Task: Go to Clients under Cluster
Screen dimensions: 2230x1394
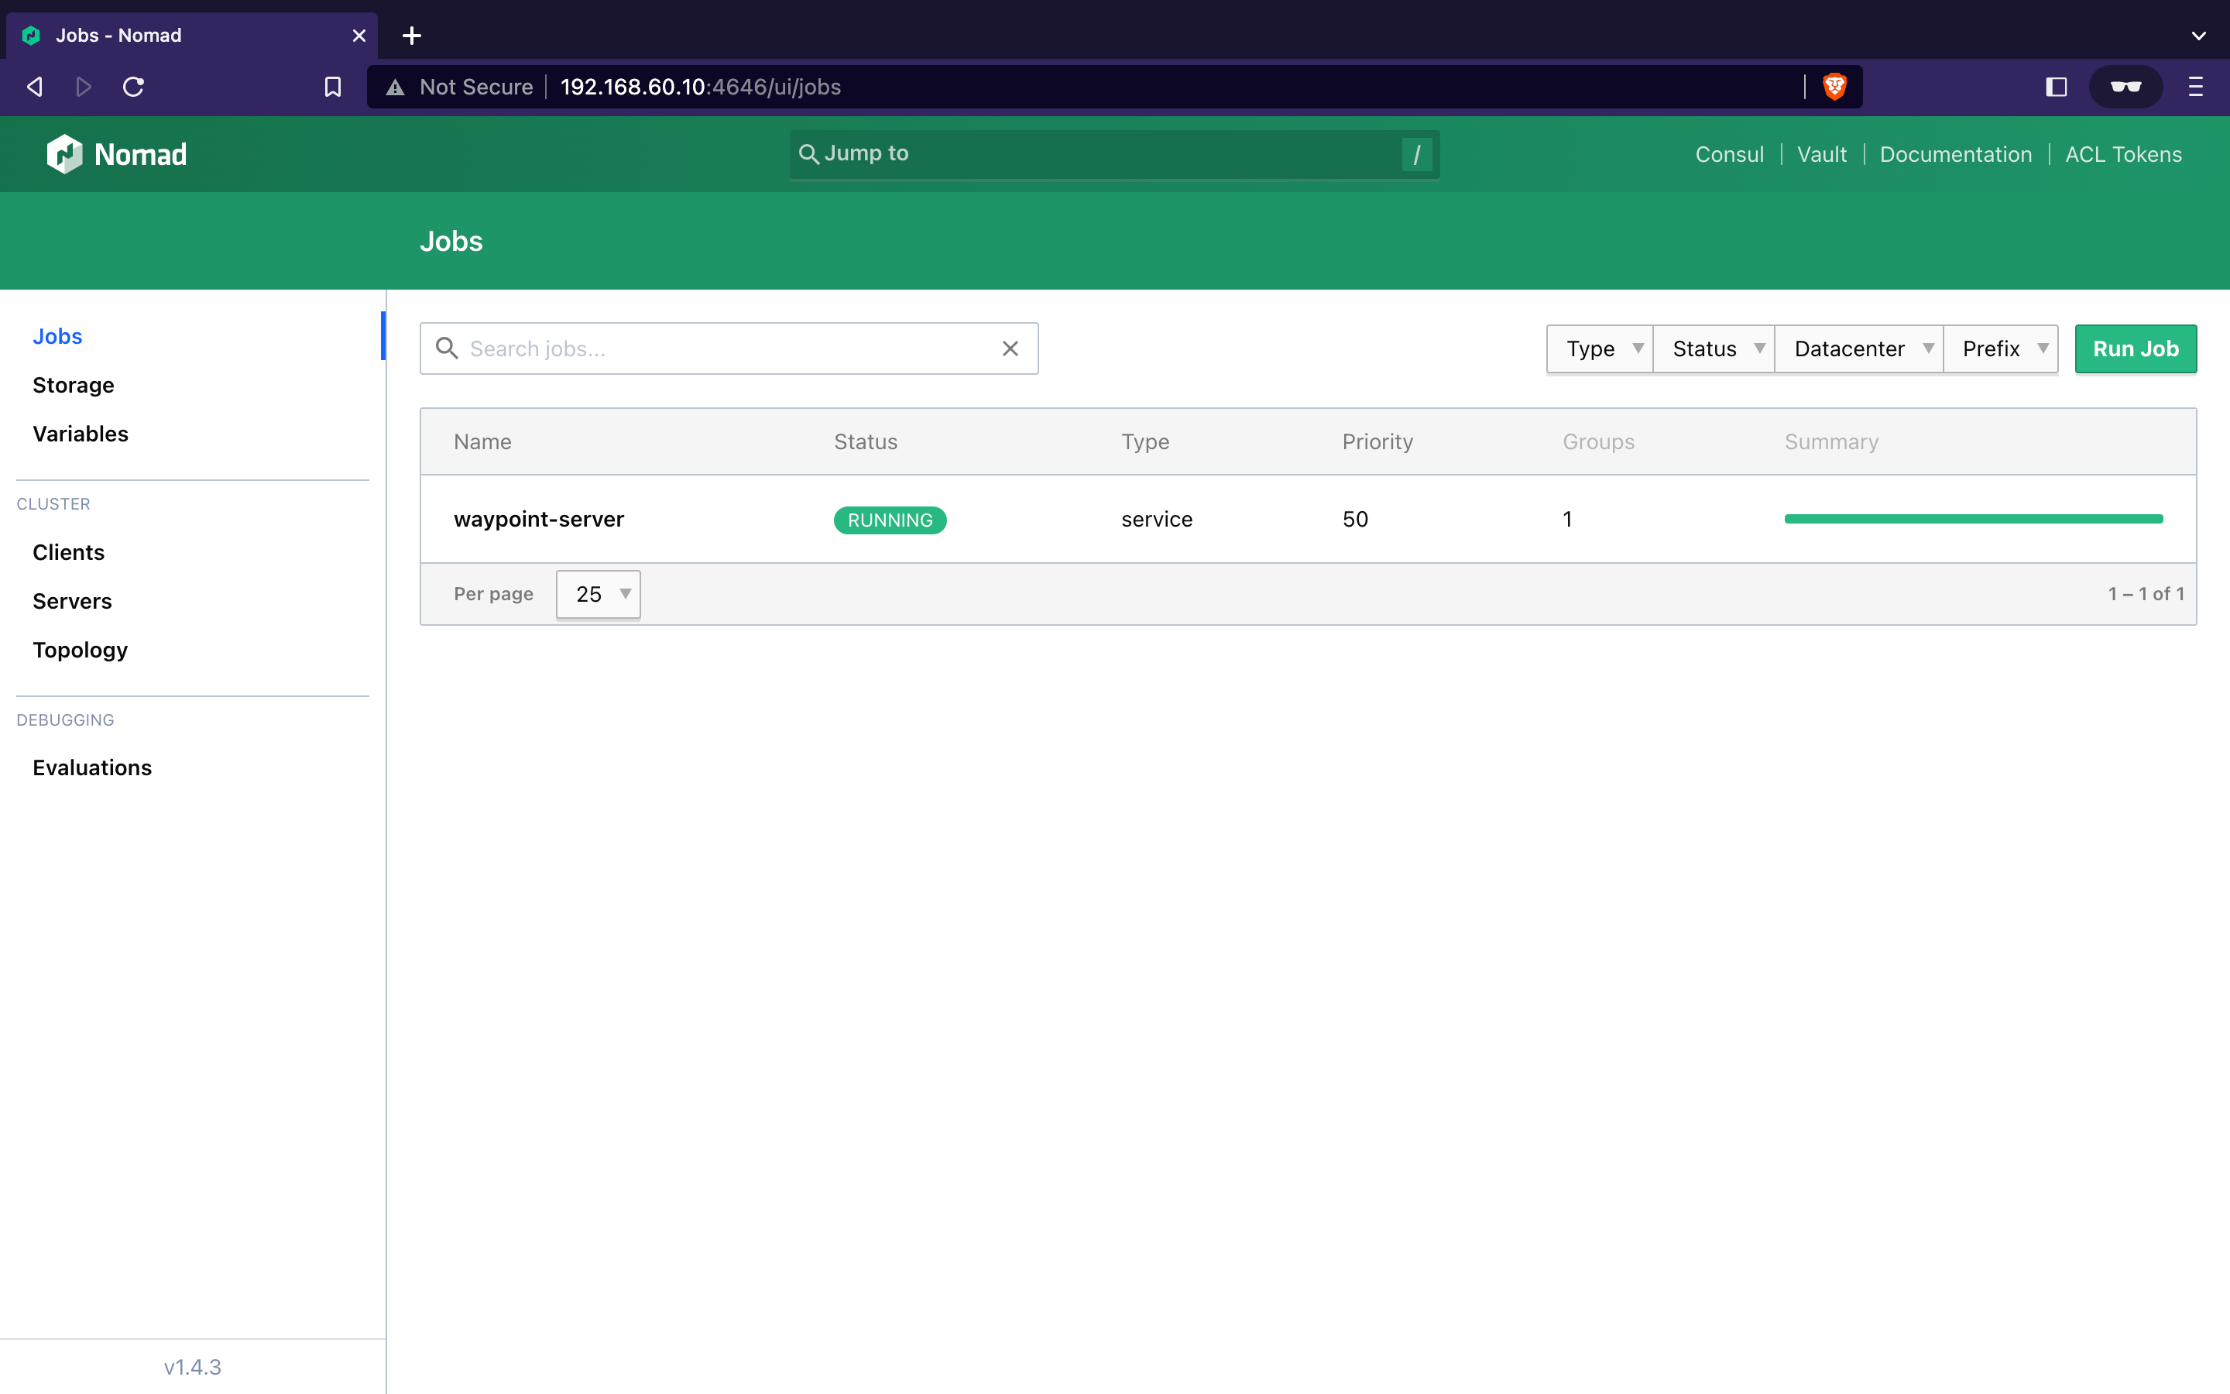Action: (68, 552)
